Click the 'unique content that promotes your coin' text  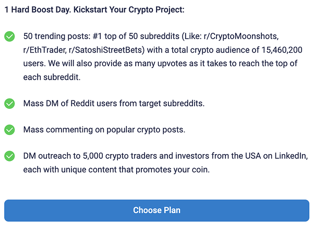point(135,170)
